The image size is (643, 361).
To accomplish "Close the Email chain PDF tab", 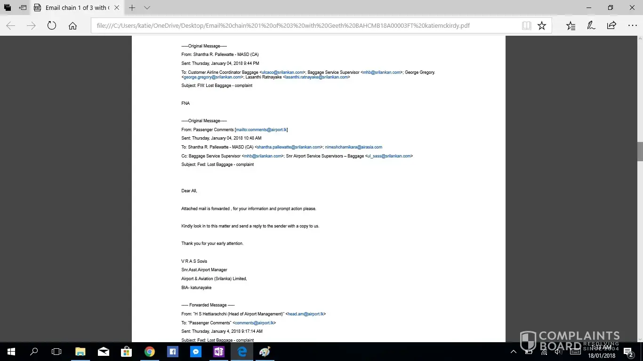I will tap(117, 8).
